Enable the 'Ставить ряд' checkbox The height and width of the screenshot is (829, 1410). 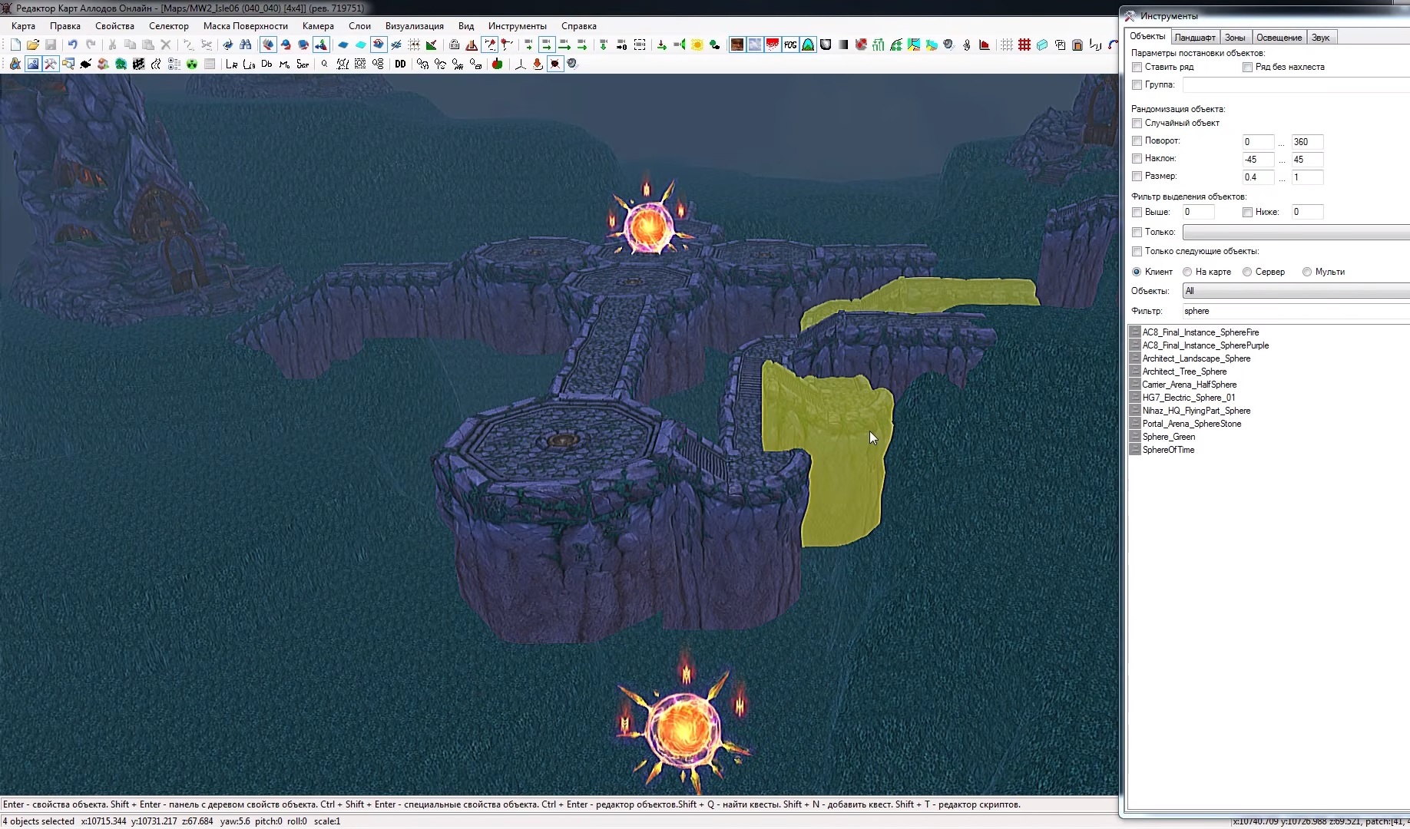click(1137, 68)
